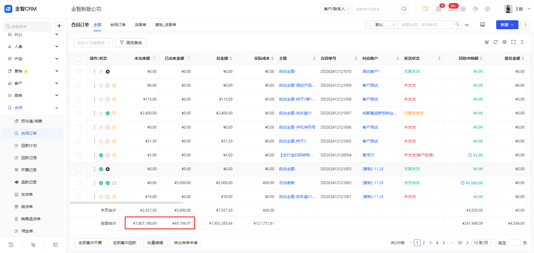Check the row for DD202412121007

pos(79,113)
